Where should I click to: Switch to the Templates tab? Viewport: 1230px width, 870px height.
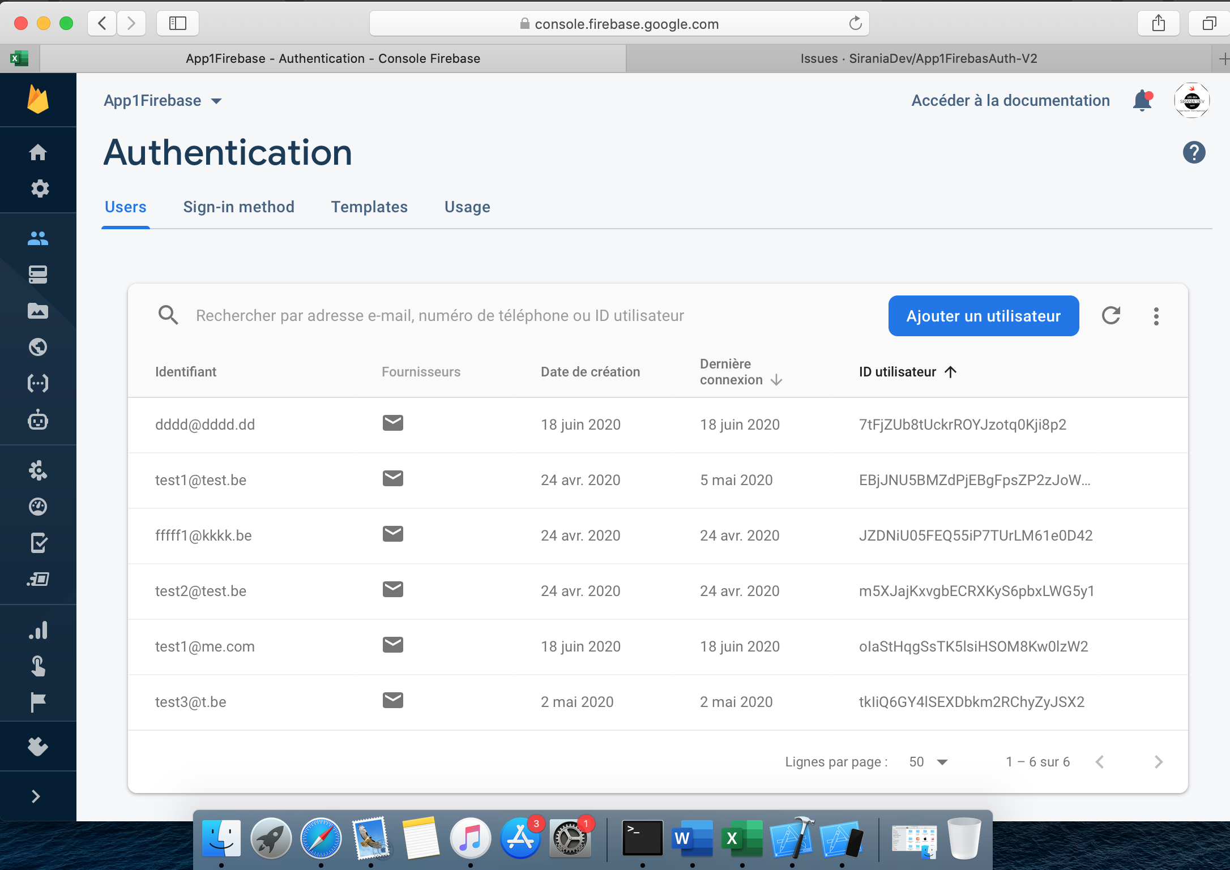369,207
